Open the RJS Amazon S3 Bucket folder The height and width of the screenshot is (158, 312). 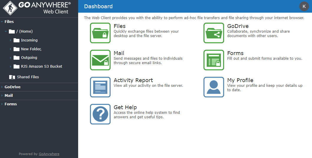pos(41,66)
